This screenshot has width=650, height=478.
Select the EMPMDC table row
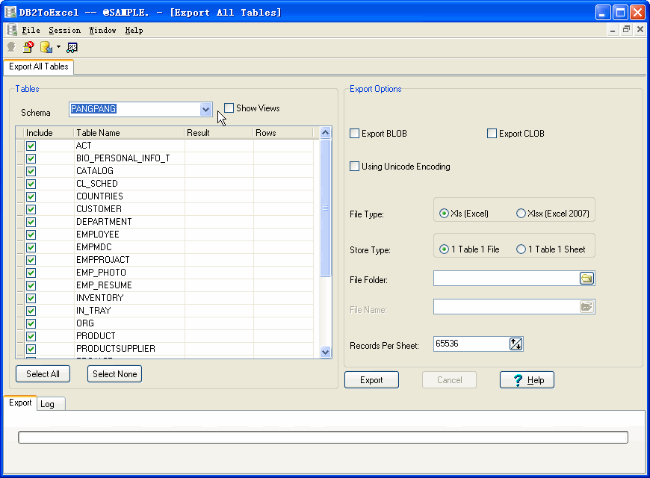coord(164,247)
